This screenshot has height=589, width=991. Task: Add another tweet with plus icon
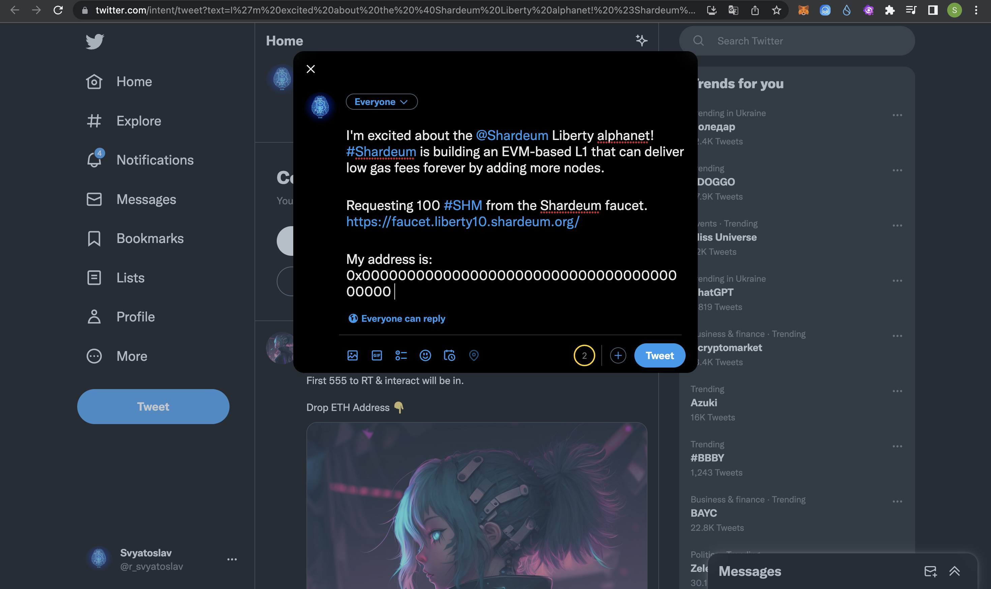click(618, 355)
